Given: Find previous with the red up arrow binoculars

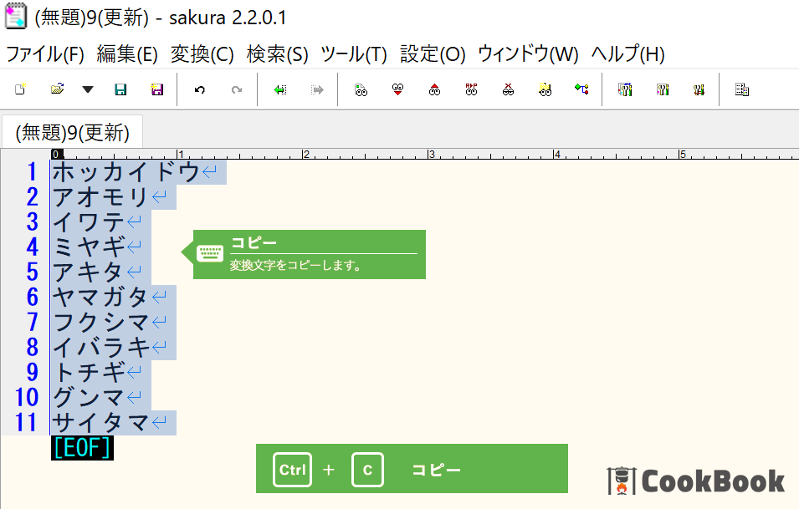Looking at the screenshot, I should (435, 89).
